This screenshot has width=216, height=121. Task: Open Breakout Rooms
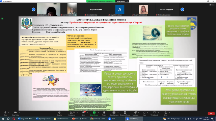click(125, 113)
